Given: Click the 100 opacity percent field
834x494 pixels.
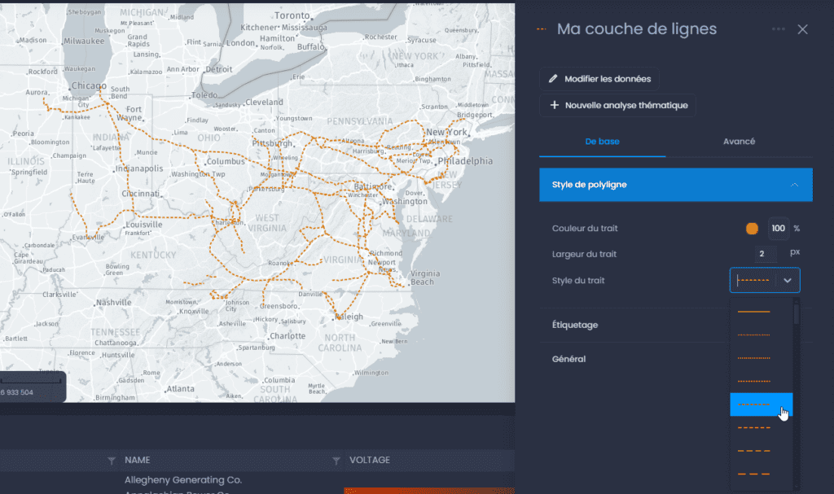Looking at the screenshot, I should coord(778,228).
